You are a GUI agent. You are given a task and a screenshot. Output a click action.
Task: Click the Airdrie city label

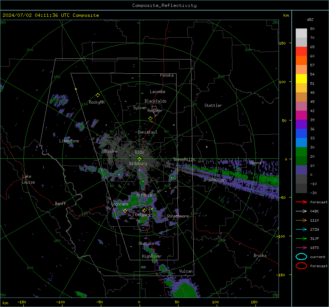click(x=144, y=195)
